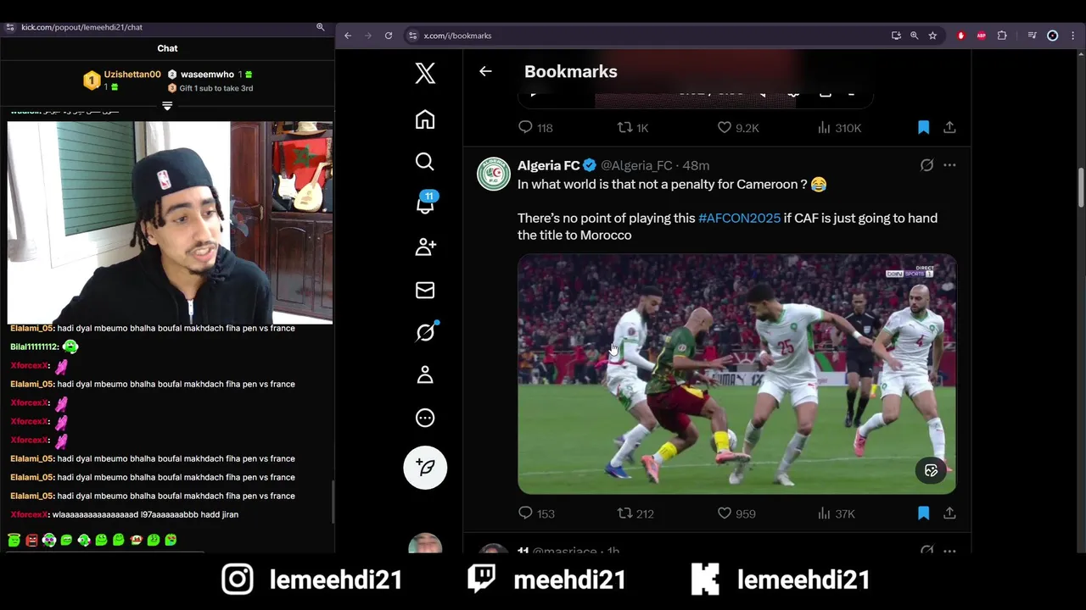The width and height of the screenshot is (1086, 610).
Task: Share the post with 310K views
Action: coord(949,128)
